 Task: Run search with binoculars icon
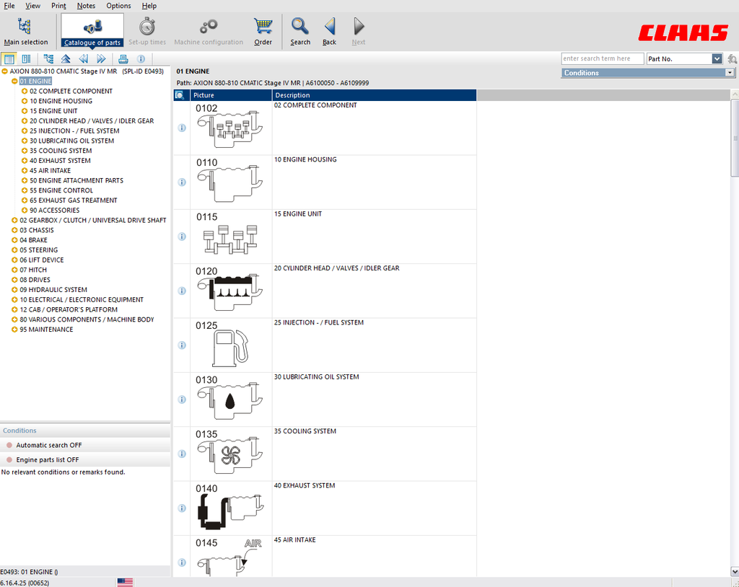(x=732, y=59)
